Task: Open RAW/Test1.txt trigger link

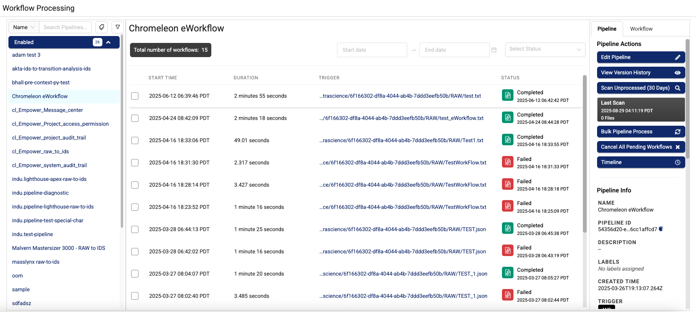Action: pos(401,140)
